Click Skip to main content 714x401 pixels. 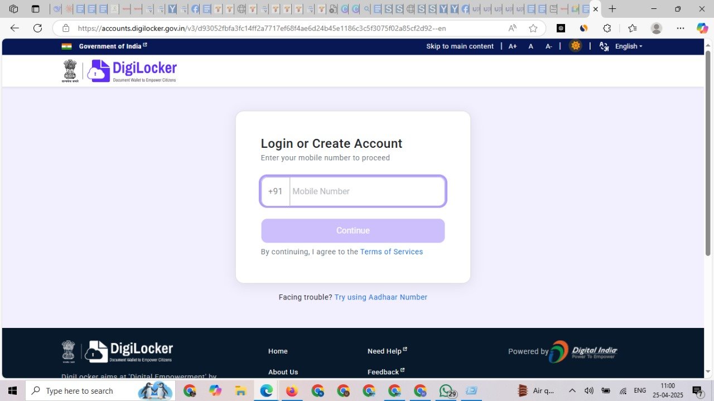pyautogui.click(x=460, y=46)
